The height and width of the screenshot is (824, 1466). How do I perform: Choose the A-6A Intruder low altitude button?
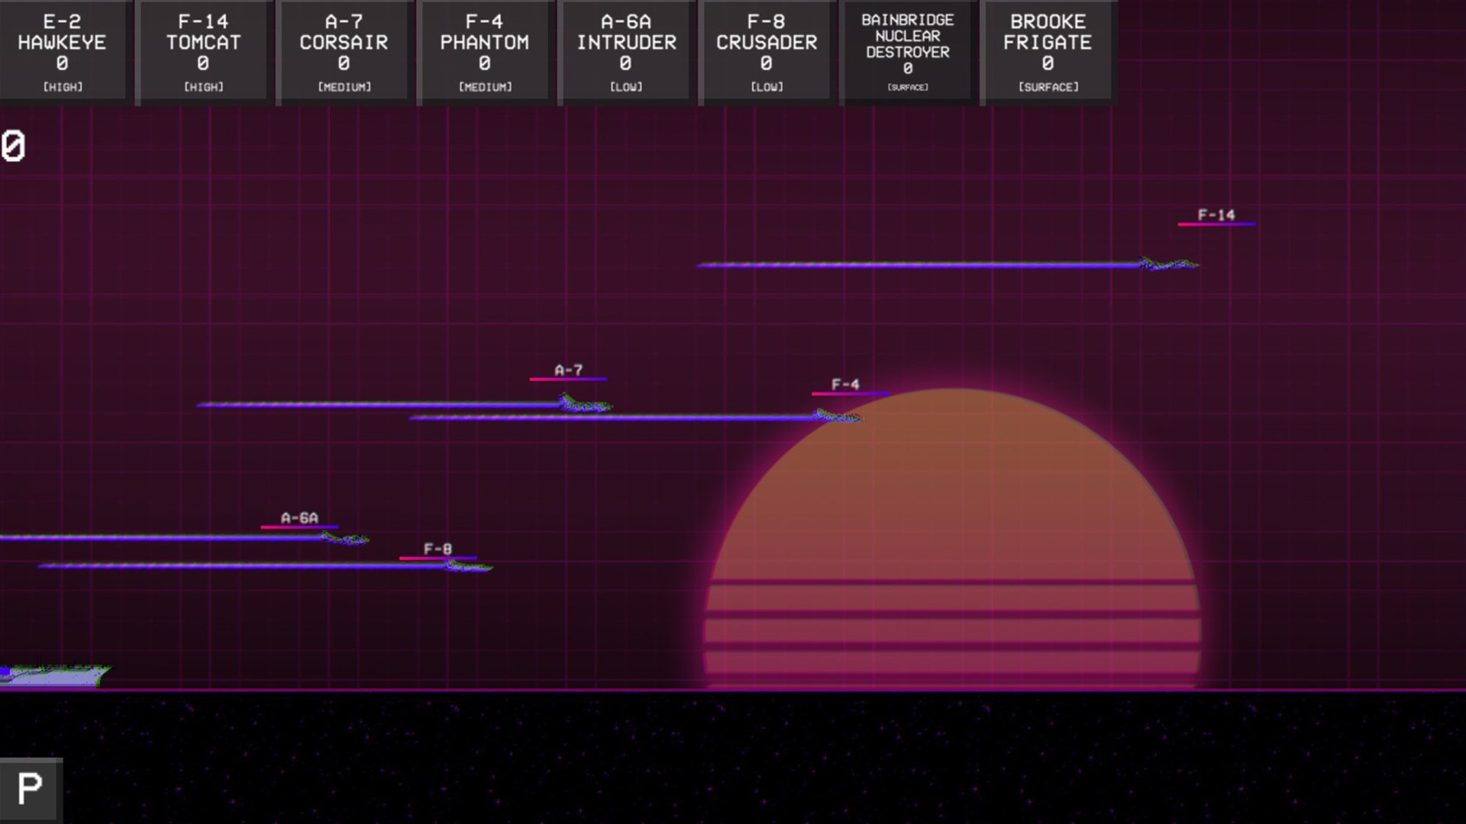[626, 52]
